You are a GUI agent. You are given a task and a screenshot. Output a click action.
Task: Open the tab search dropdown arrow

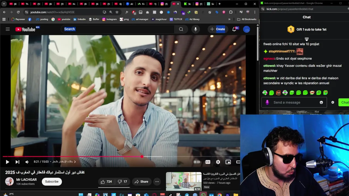click(x=4, y=4)
